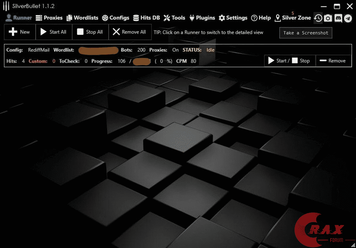This screenshot has height=248, width=356.
Task: Open the Hits DB tab
Action: 146,18
